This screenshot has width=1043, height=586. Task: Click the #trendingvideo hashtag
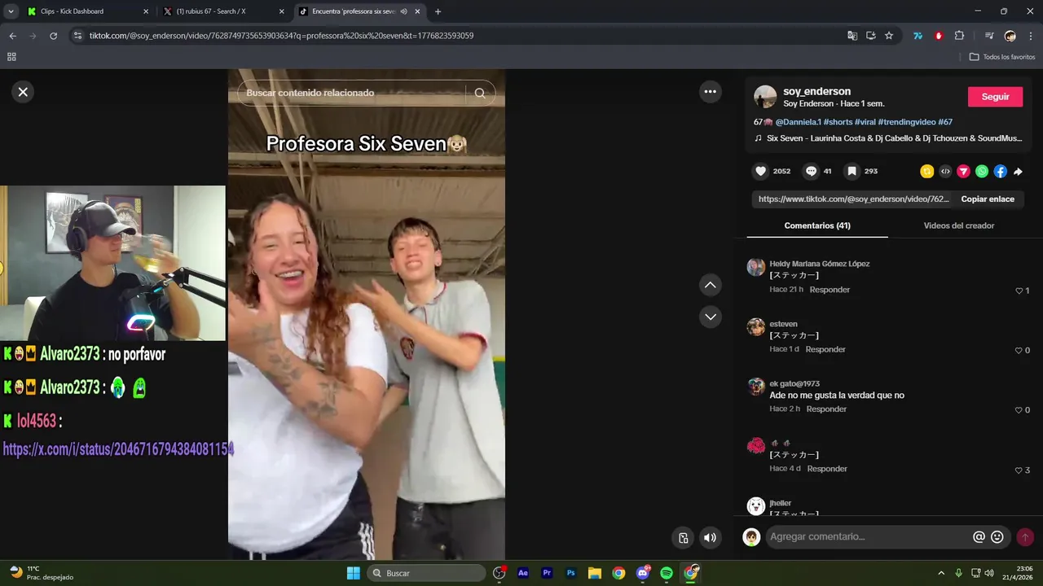point(906,122)
